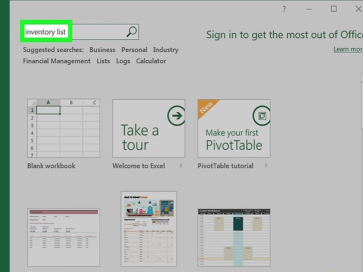
Task: Open the Blank workbook thumbnail
Action: click(64, 129)
